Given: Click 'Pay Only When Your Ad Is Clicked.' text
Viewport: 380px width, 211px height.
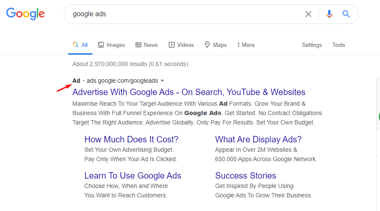Looking at the screenshot, I should click(131, 159).
